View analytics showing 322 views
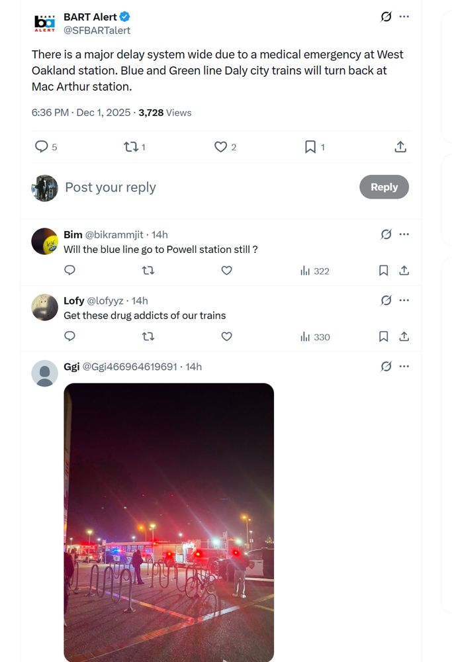Image resolution: width=452 pixels, height=662 pixels. [x=314, y=271]
